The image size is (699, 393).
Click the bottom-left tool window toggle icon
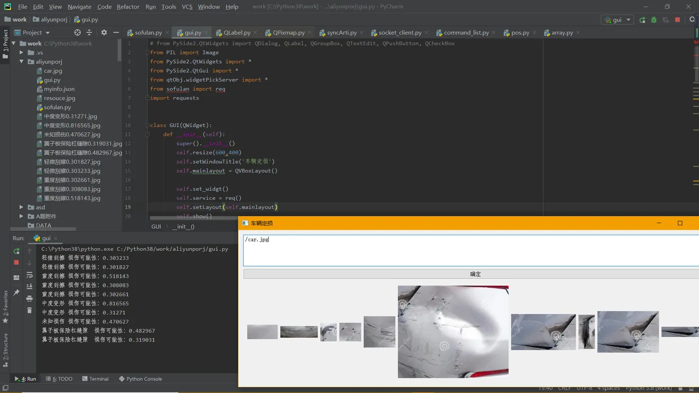5,388
